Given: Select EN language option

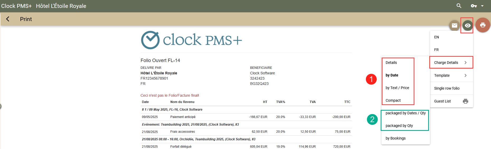Looking at the screenshot, I should (451, 37).
